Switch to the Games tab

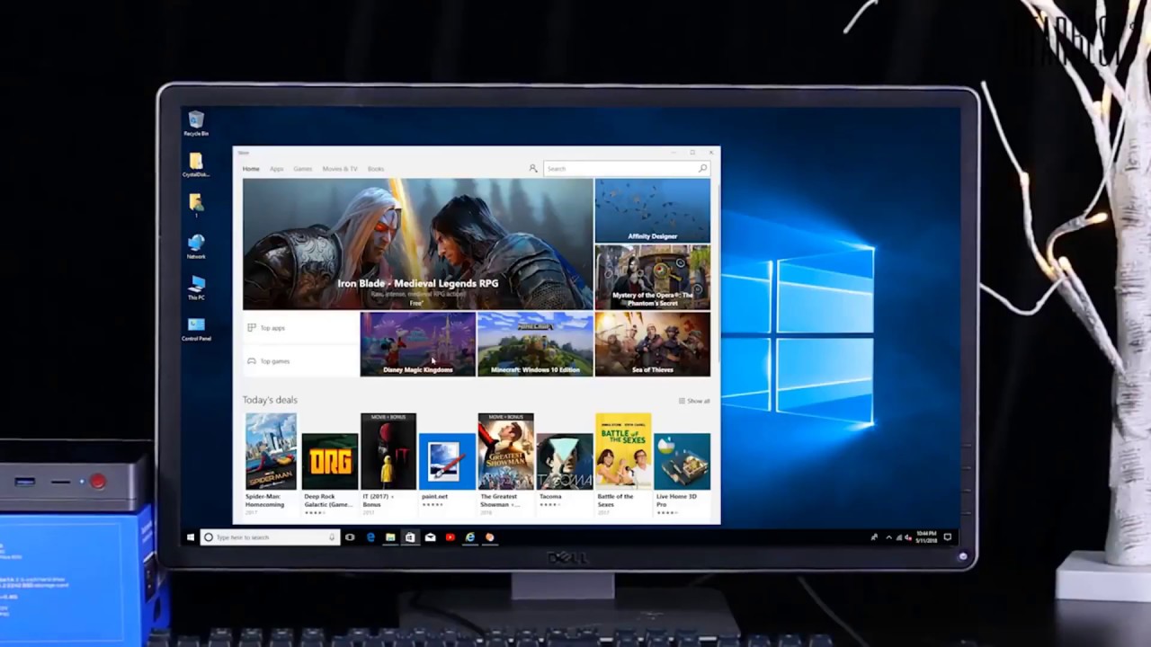pyautogui.click(x=303, y=169)
